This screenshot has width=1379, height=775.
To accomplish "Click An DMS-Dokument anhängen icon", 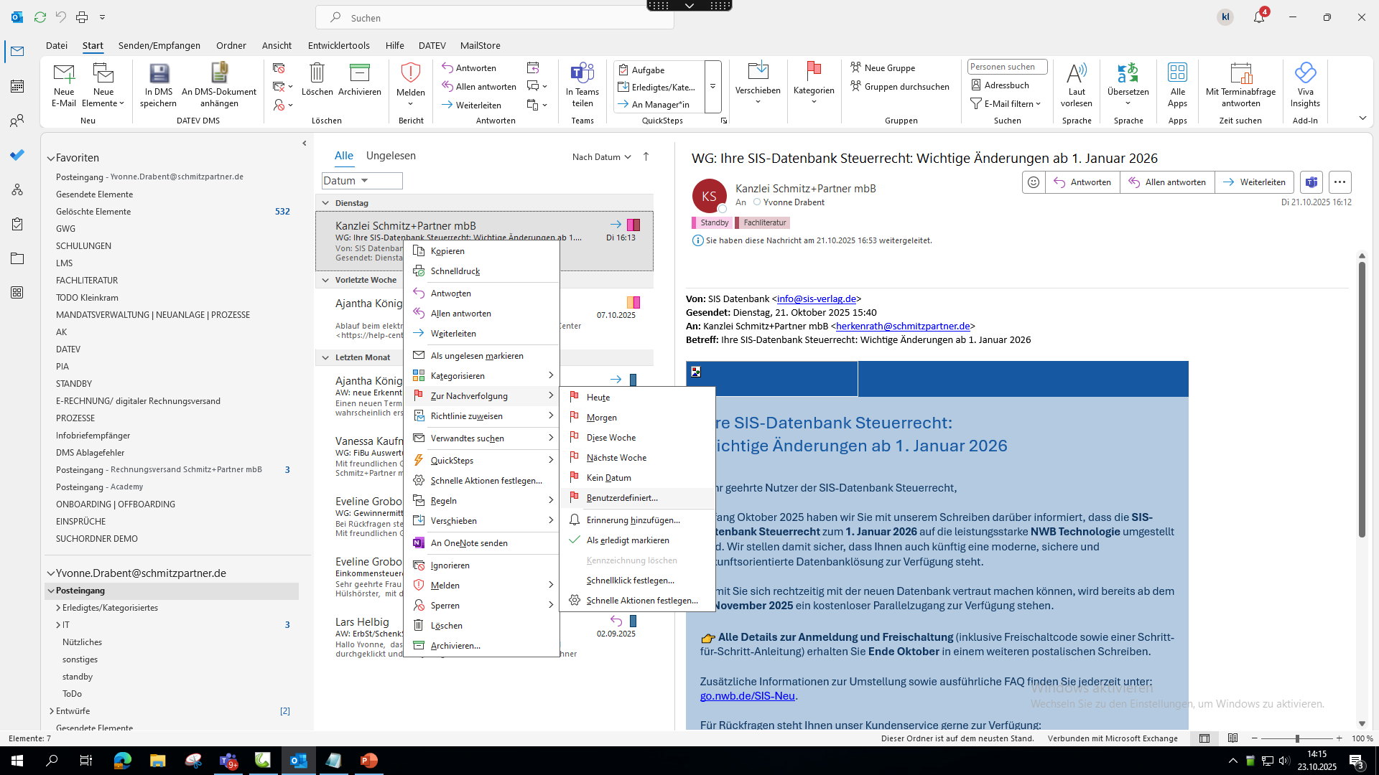I will coord(219,85).
